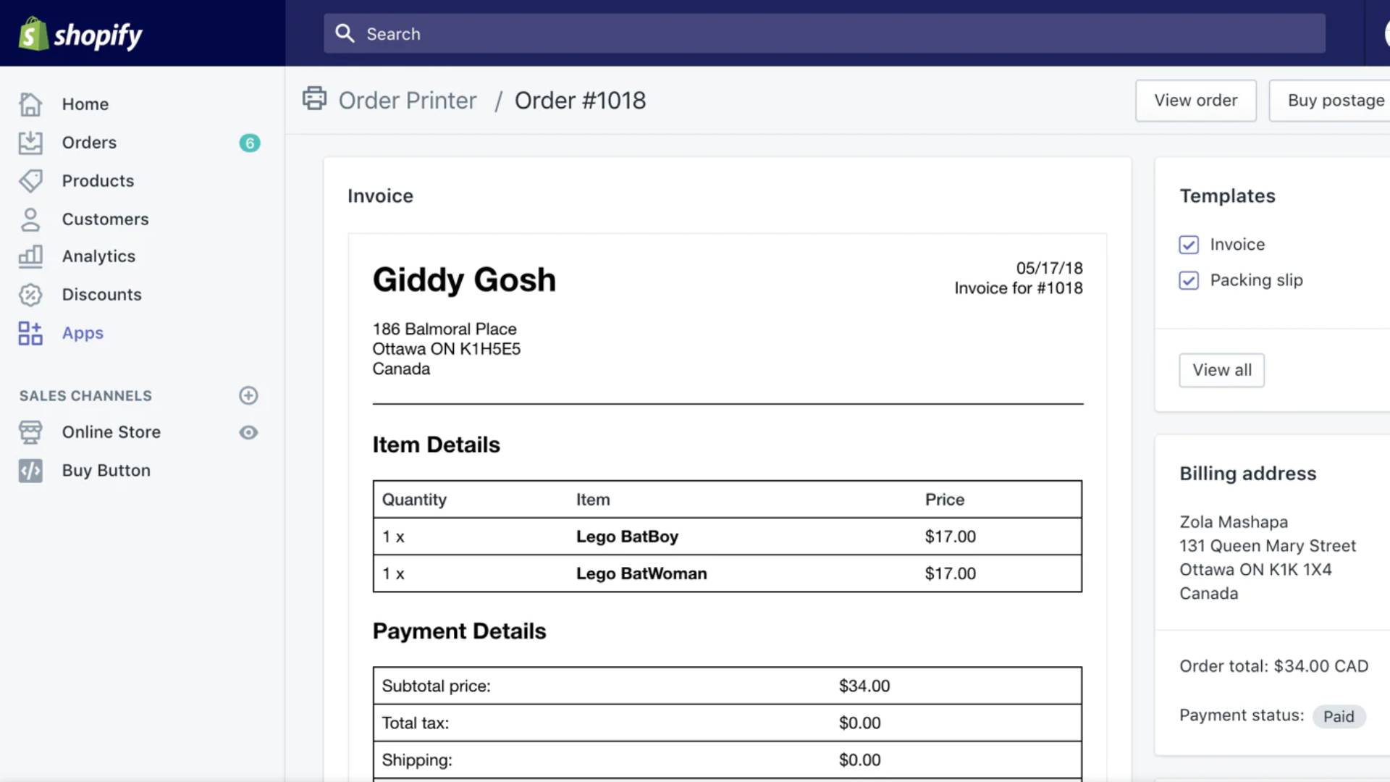The image size is (1390, 782).
Task: Click the invoice date 05/17/18
Action: [x=1049, y=268]
